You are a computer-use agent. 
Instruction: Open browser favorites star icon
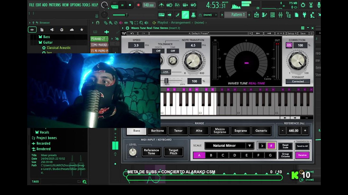(82, 30)
